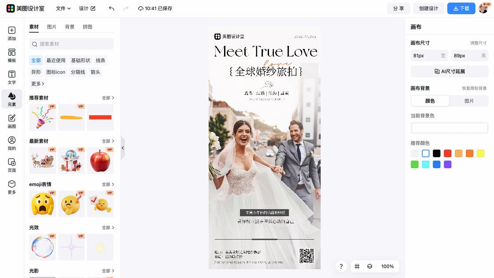Open the 文件 dropdown menu
The width and height of the screenshot is (494, 278).
pos(63,8)
